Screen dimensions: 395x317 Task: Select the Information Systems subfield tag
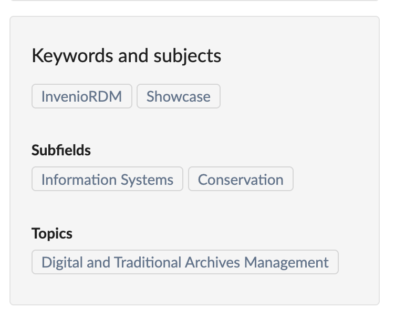(x=107, y=180)
